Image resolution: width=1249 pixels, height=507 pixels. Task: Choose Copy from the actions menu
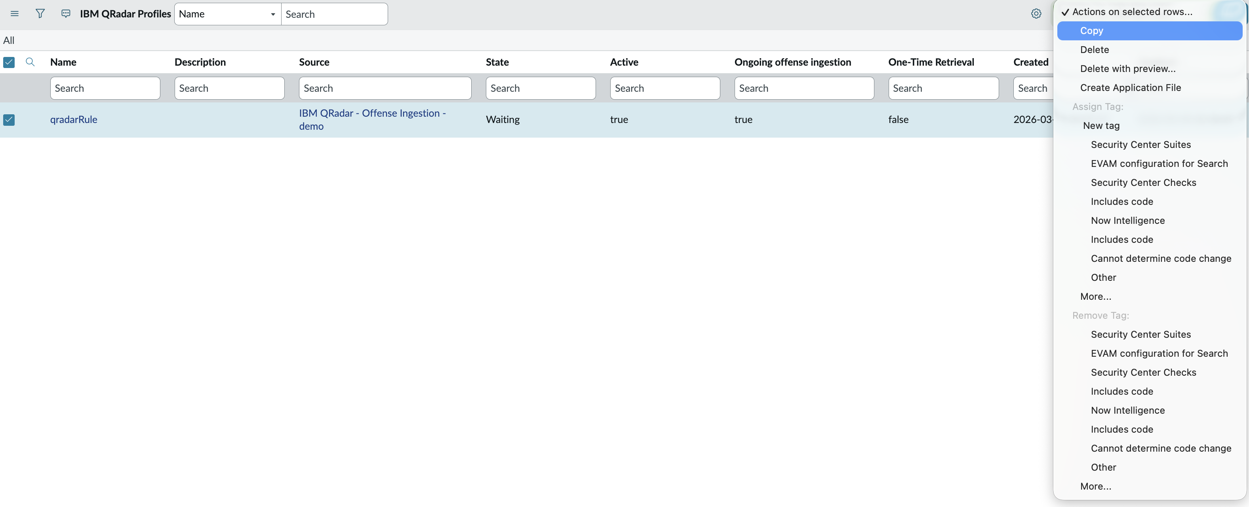(x=1150, y=30)
